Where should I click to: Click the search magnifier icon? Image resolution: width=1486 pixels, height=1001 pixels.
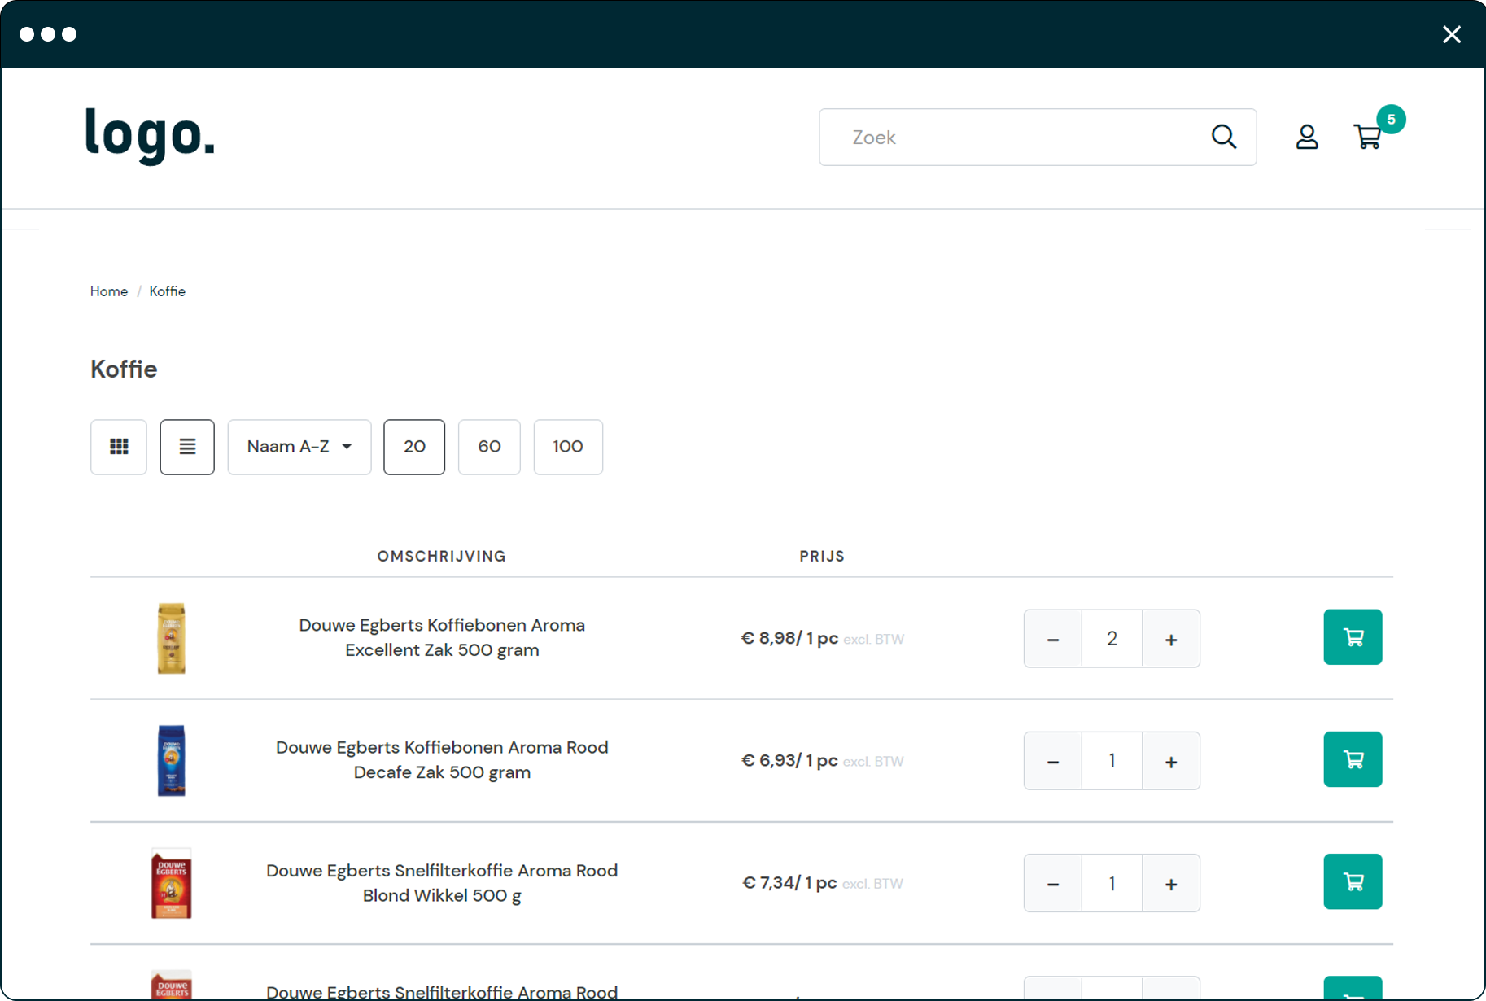1224,137
